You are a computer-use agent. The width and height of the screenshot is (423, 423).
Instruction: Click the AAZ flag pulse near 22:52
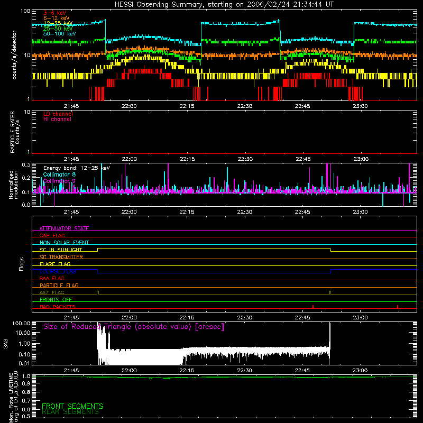(330, 293)
